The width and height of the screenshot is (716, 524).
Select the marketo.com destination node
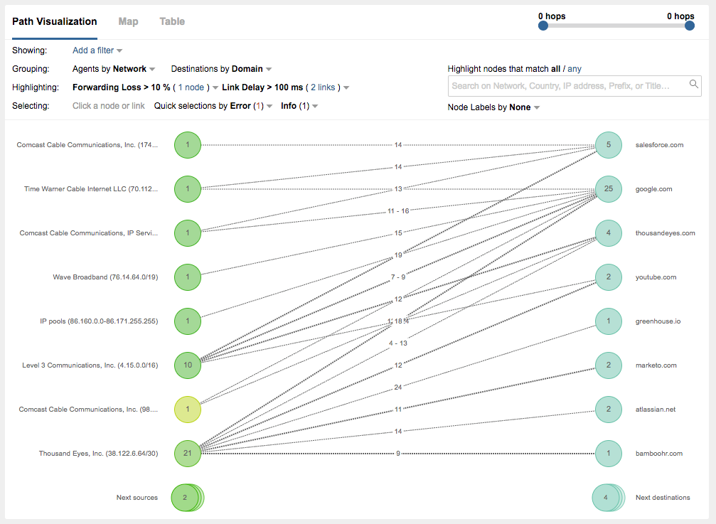(x=609, y=365)
